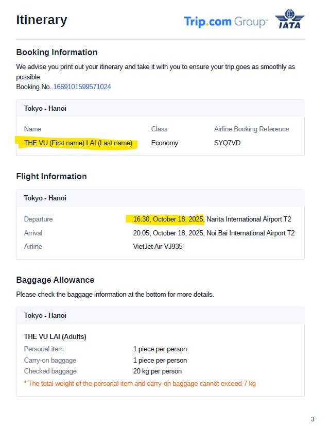This screenshot has height=426, width=330.
Task: Click the THE VU LAI (Adults) label
Action: coord(55,336)
